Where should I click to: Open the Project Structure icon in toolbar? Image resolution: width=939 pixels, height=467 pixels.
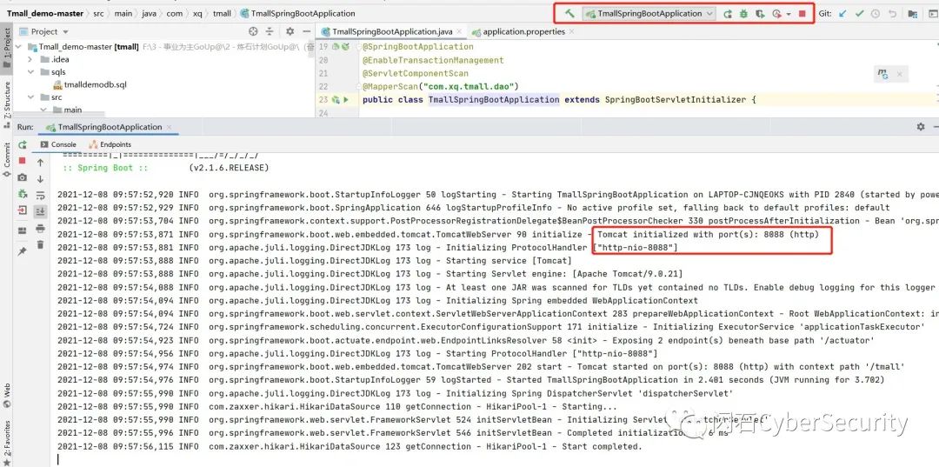point(913,13)
